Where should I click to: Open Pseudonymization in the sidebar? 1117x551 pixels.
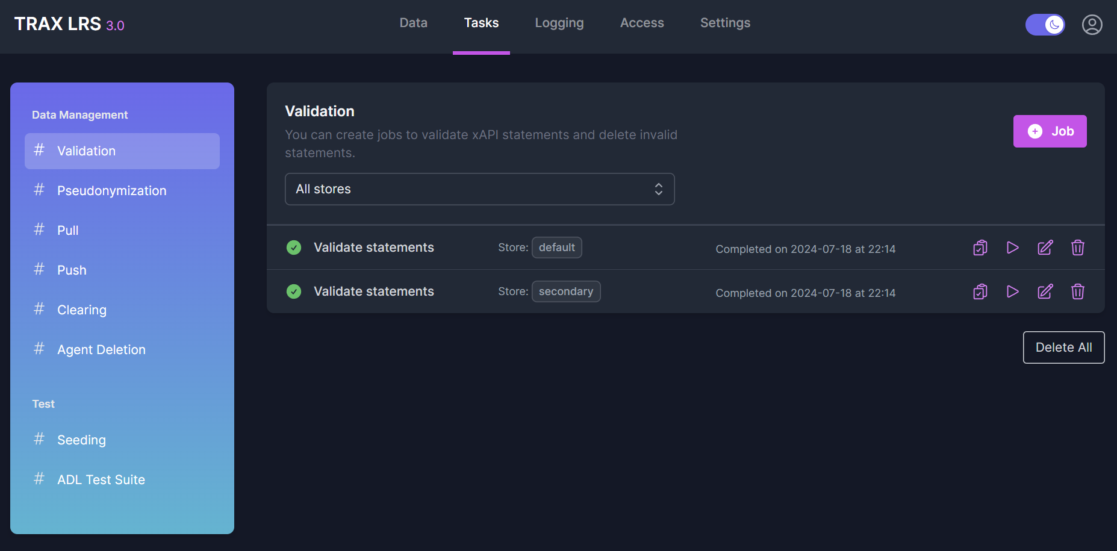[x=111, y=191]
